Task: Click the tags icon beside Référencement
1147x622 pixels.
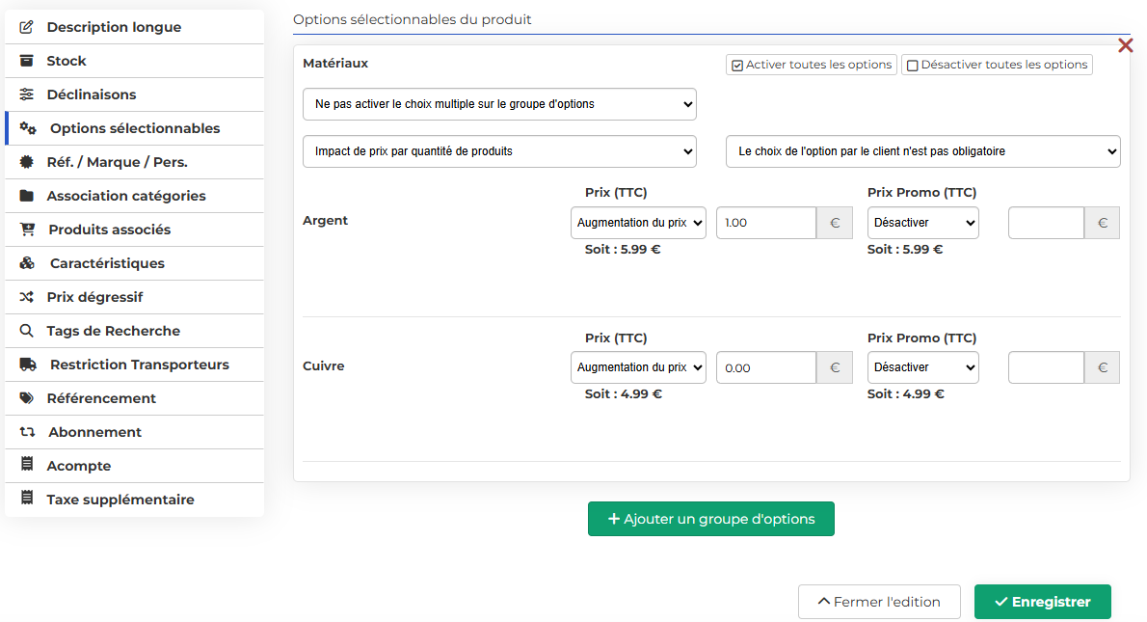Action: pos(26,398)
